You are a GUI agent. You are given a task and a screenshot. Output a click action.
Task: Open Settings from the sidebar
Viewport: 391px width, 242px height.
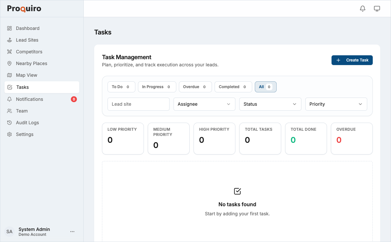[x=25, y=134]
